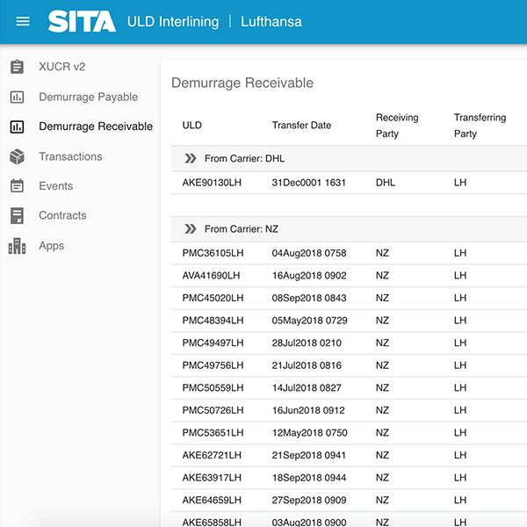The width and height of the screenshot is (527, 527).
Task: Click the Demurrage Payable chart icon
Action: [x=17, y=97]
